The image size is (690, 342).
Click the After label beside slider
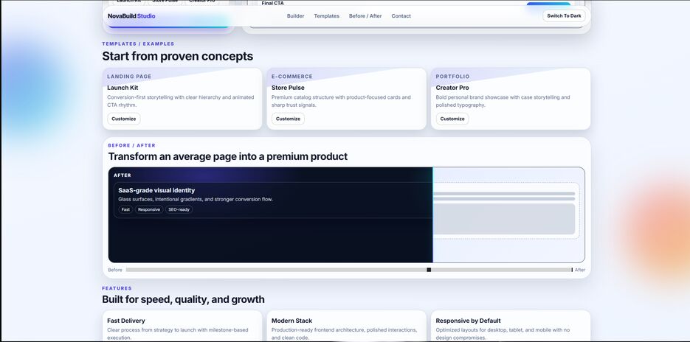click(580, 270)
